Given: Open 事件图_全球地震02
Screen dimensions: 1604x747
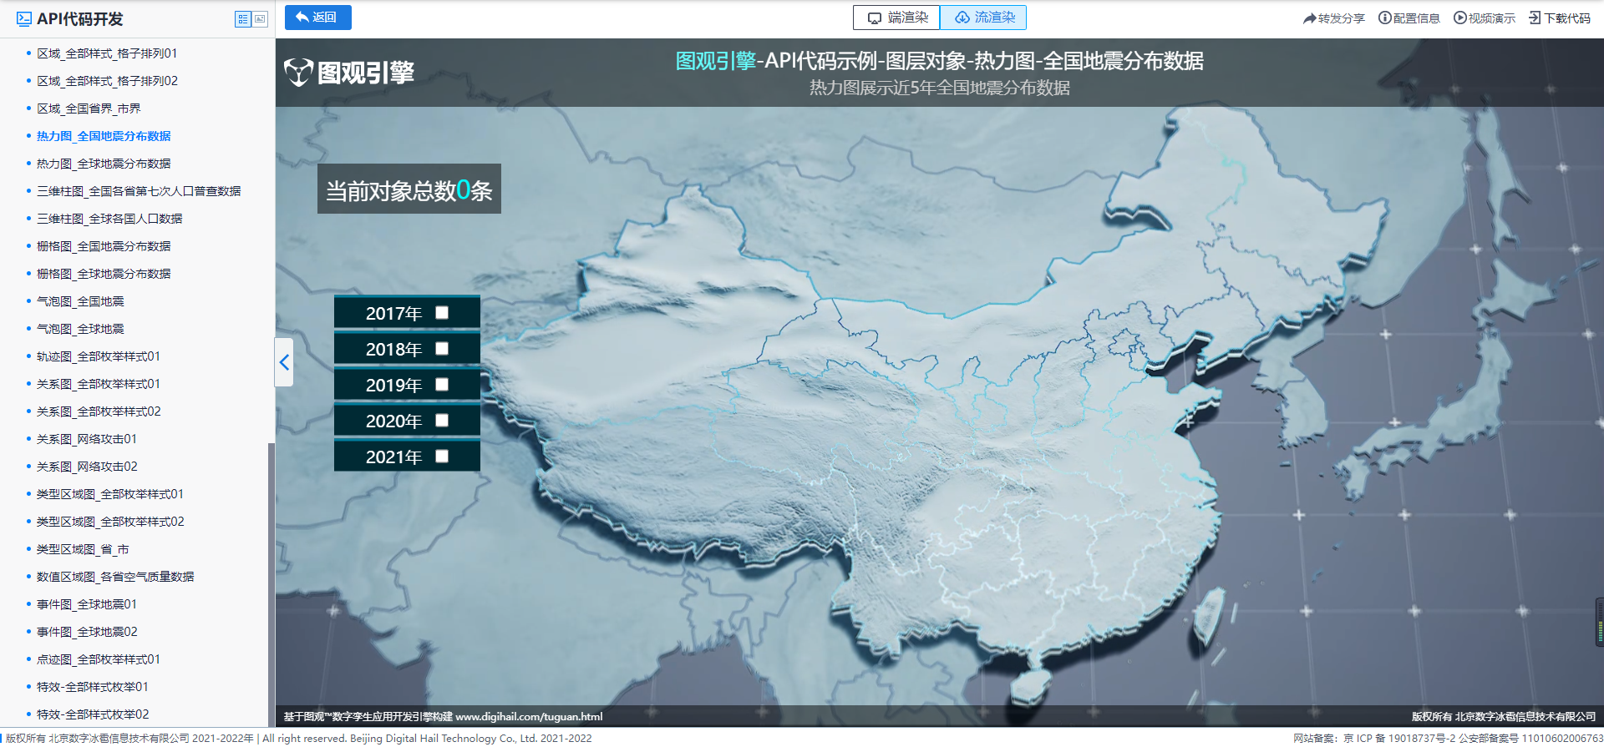Looking at the screenshot, I should click(x=87, y=632).
